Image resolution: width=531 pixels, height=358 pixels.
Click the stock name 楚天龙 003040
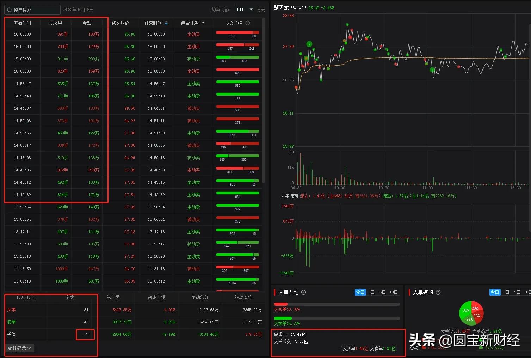[290, 7]
